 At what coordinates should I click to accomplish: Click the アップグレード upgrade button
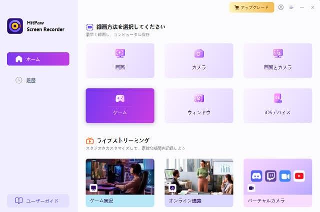click(x=251, y=7)
